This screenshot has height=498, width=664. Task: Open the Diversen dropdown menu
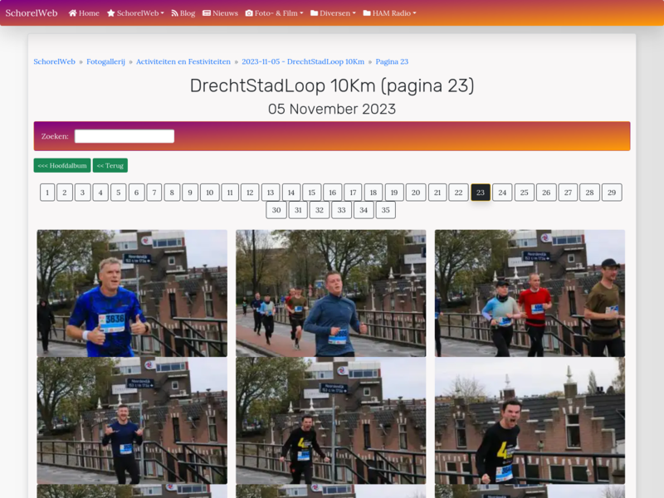coord(334,13)
